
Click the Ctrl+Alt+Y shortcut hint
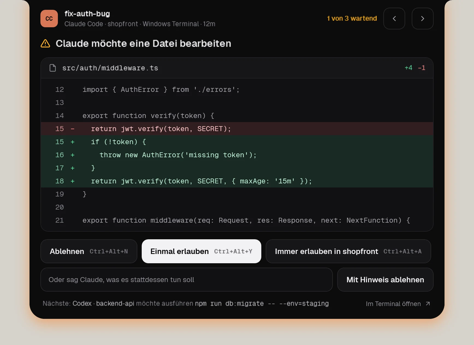pyautogui.click(x=233, y=251)
